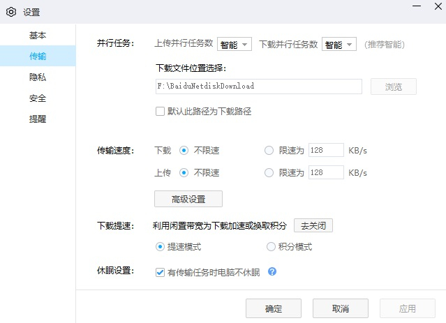Click the 确定 button
This screenshot has width=446, height=323.
click(x=274, y=308)
